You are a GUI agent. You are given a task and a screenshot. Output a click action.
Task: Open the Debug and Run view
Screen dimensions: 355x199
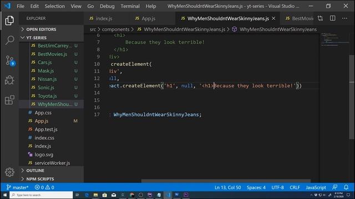click(x=9, y=80)
